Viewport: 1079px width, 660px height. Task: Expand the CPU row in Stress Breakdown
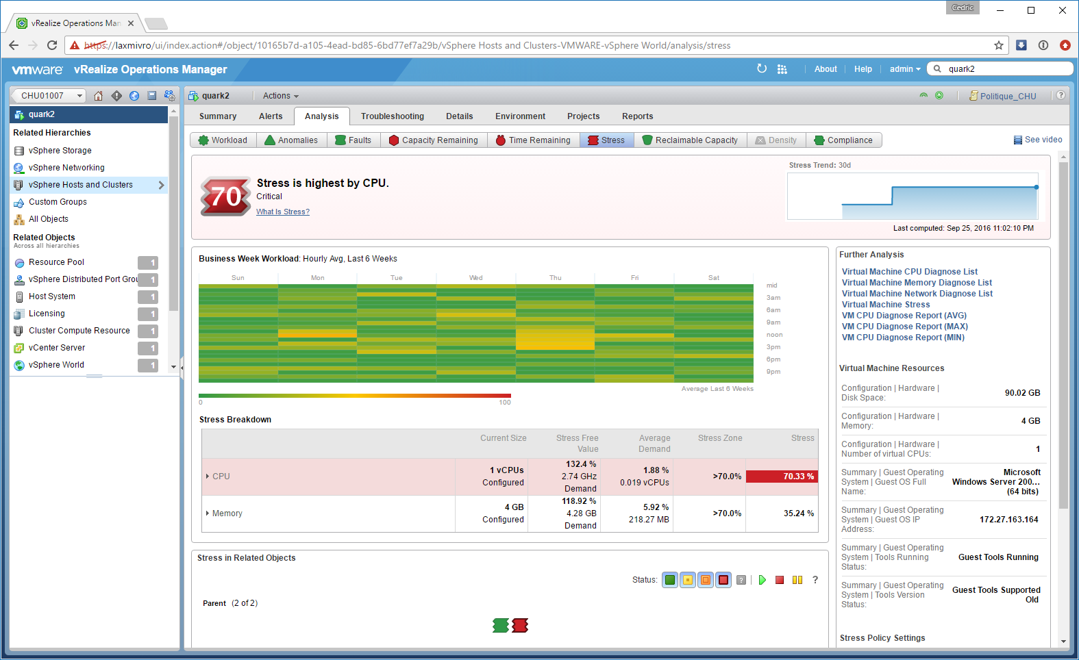[x=208, y=477]
